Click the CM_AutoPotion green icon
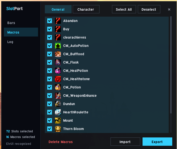The image size is (177, 149). [x=58, y=46]
